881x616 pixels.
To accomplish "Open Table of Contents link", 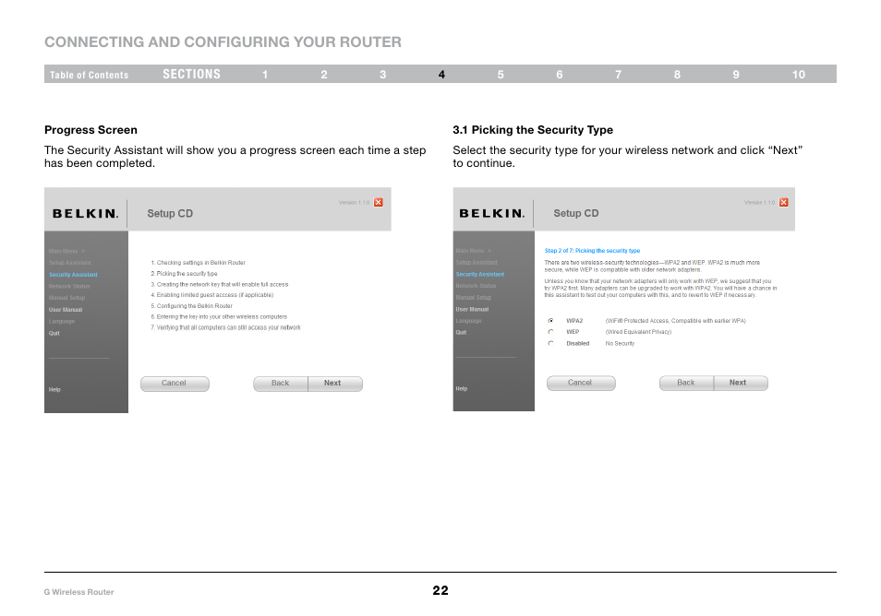I will [x=89, y=75].
